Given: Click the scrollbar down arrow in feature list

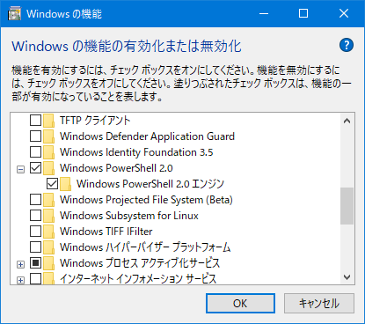Looking at the screenshot, I should click(x=347, y=277).
